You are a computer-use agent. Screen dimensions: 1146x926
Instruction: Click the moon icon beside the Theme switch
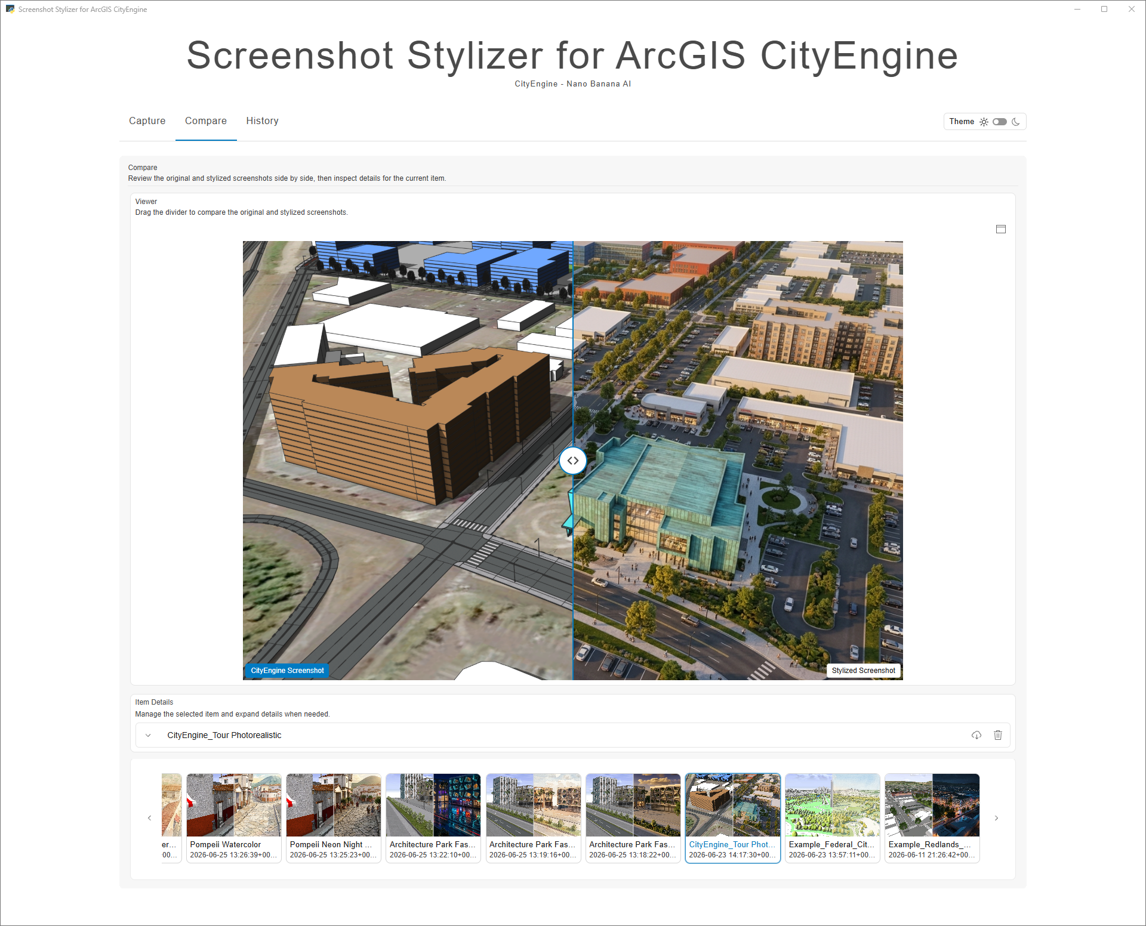pyautogui.click(x=1016, y=122)
